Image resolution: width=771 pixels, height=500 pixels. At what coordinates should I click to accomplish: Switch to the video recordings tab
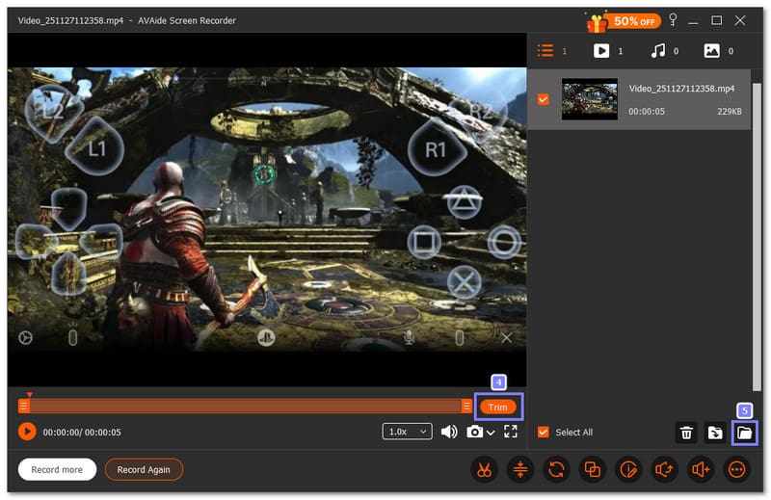(600, 51)
